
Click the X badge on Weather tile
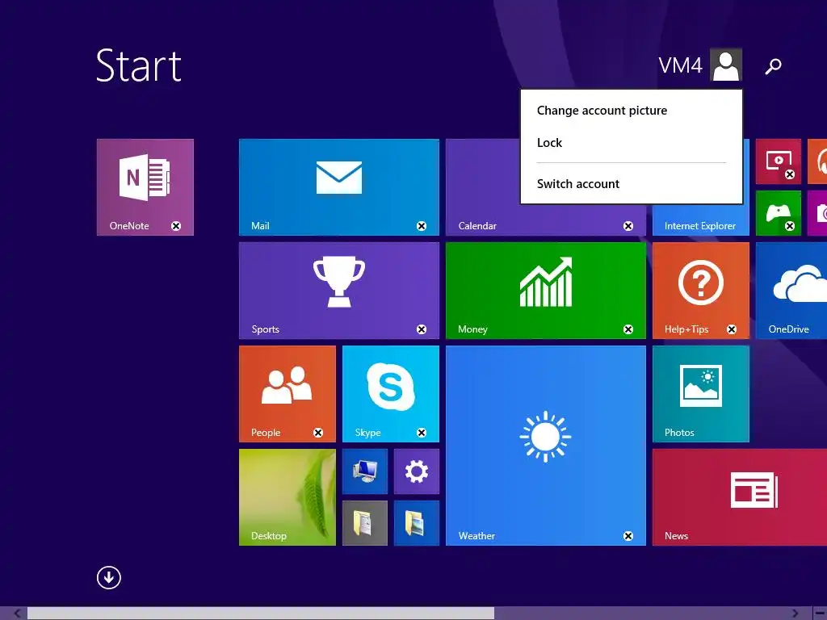628,536
